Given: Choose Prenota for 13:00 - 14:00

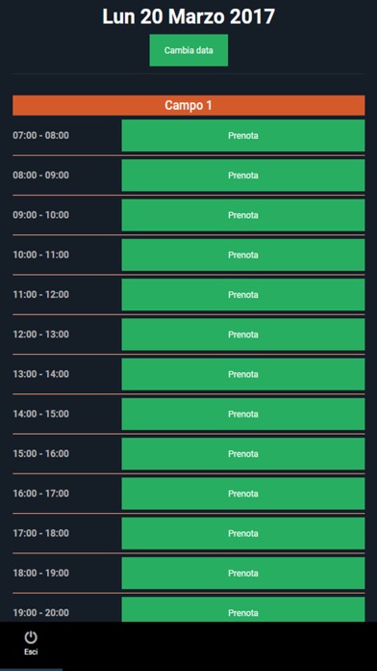Looking at the screenshot, I should 243,374.
